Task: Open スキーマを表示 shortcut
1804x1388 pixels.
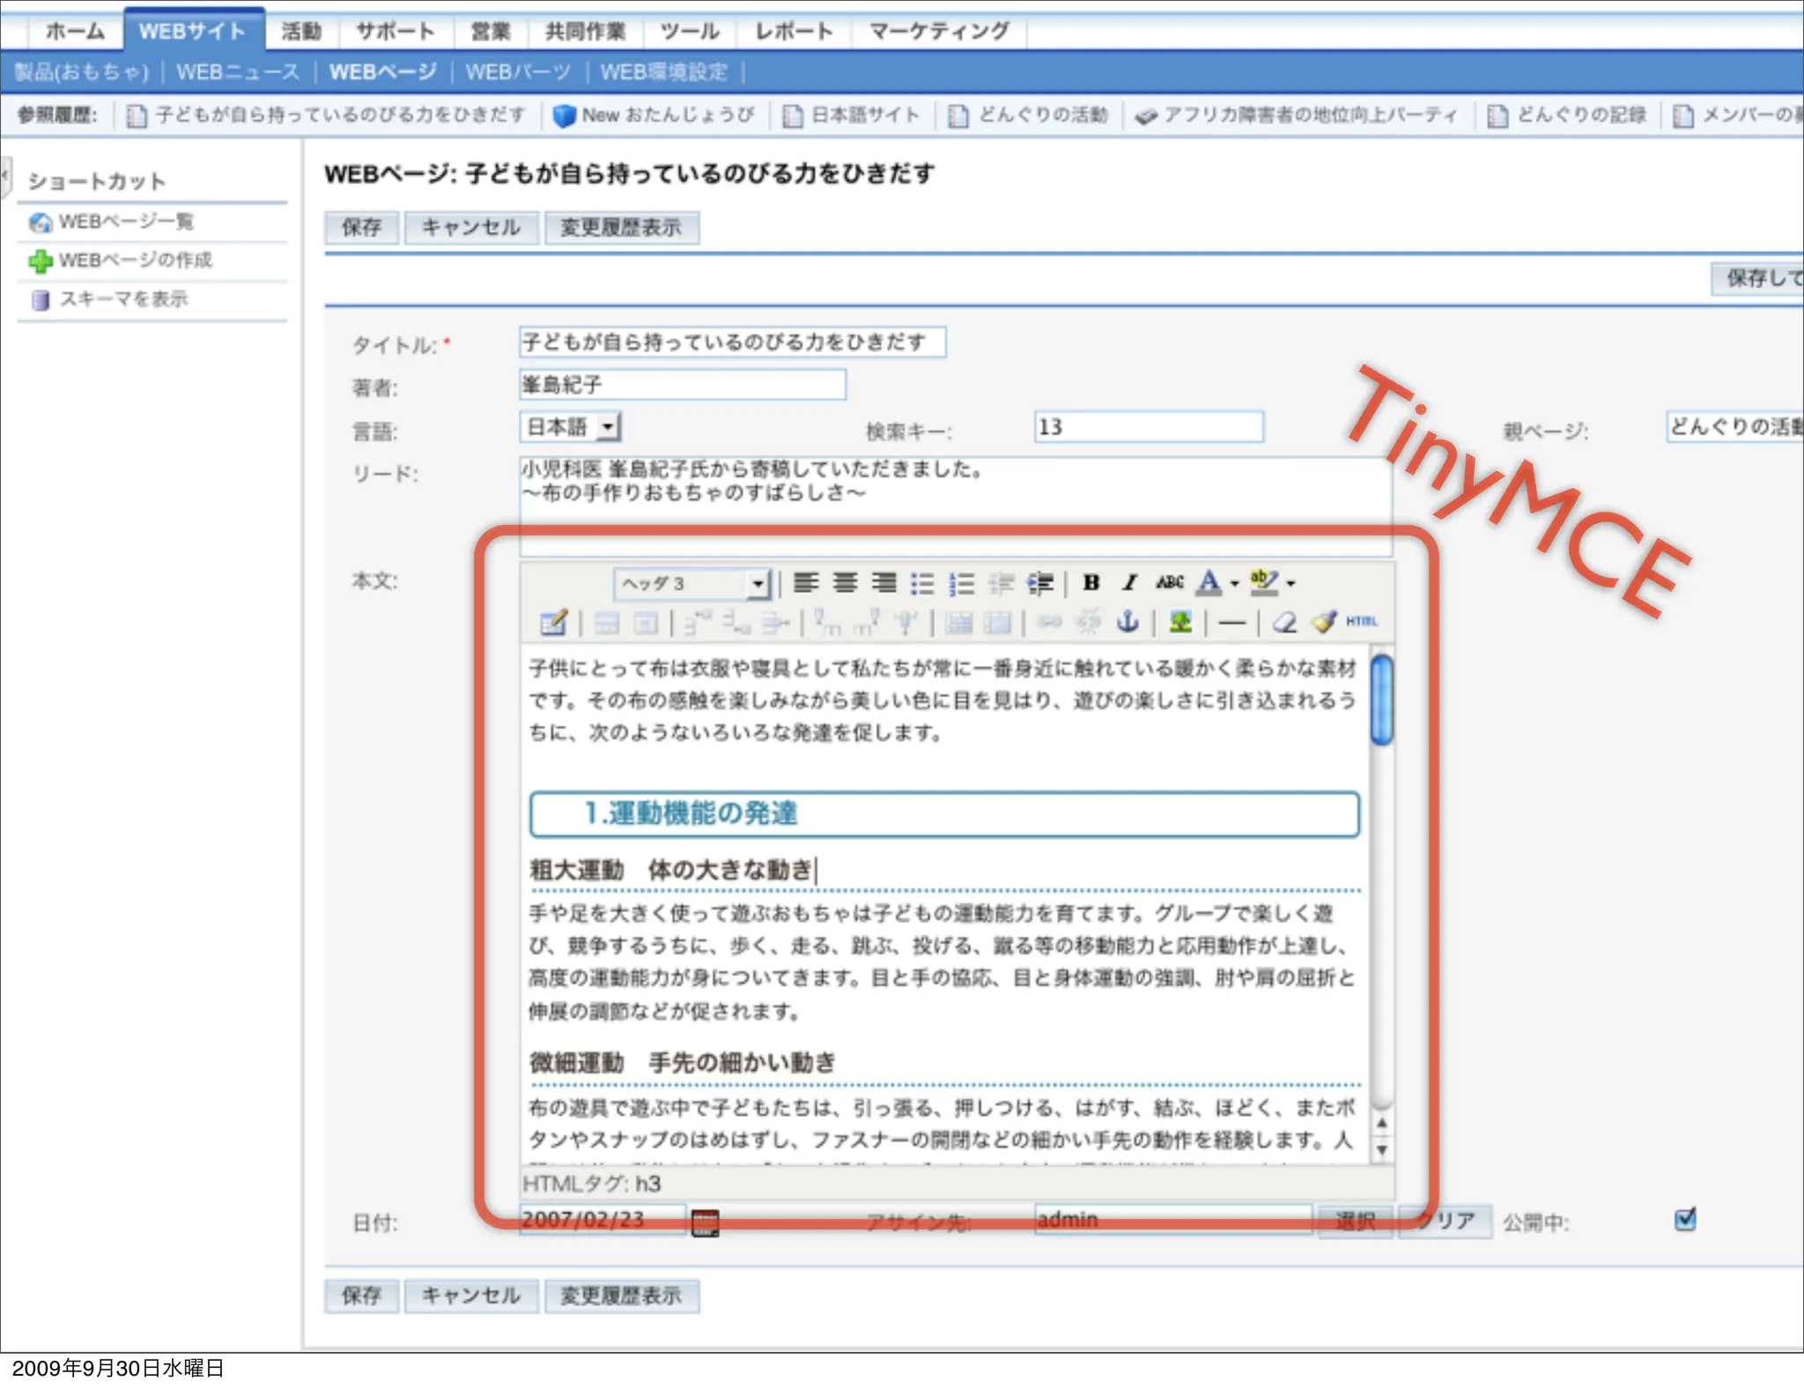Action: tap(123, 299)
